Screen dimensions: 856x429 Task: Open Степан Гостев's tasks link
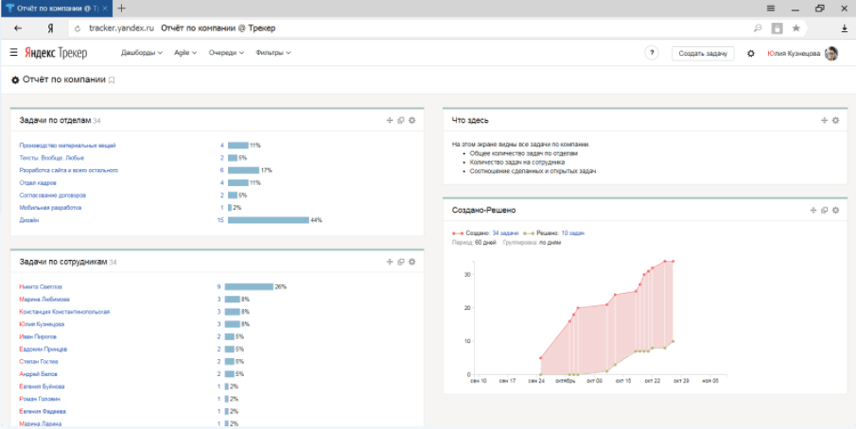click(39, 361)
